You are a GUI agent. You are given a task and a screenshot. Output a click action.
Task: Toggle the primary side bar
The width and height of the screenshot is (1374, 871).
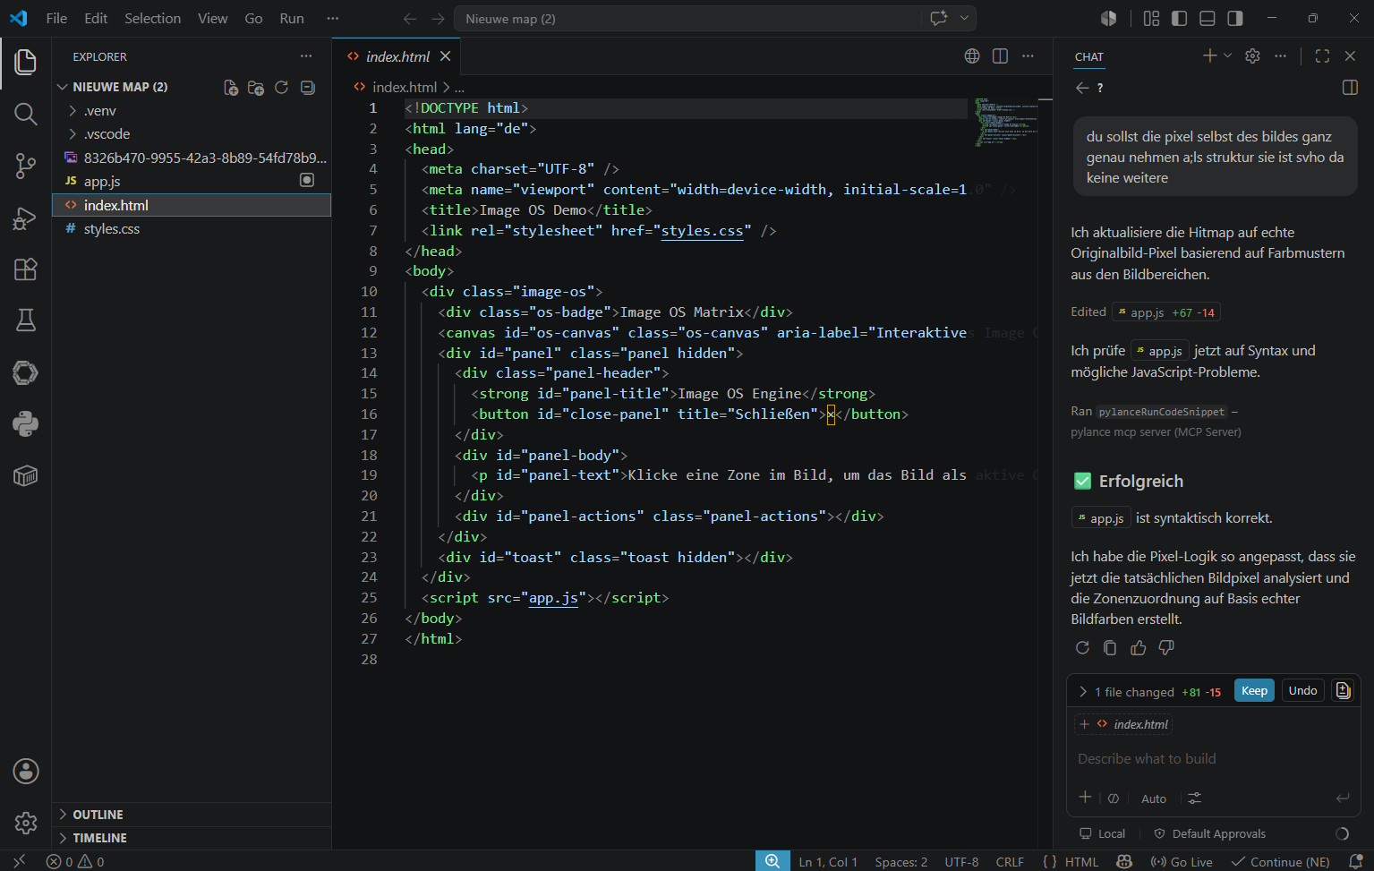[x=1179, y=18]
